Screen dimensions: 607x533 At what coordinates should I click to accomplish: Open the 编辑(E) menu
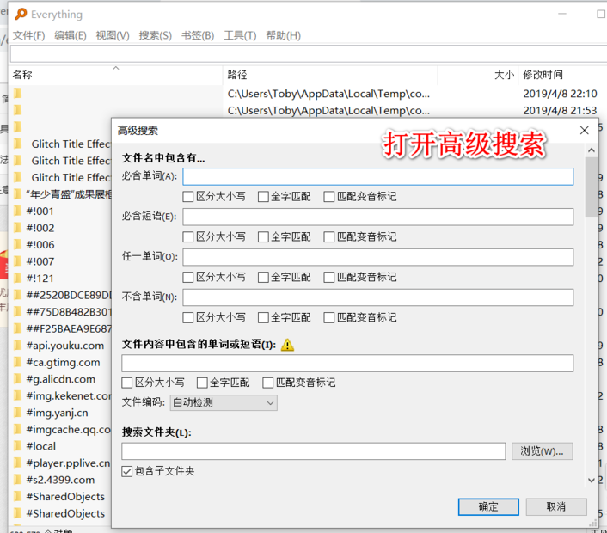coord(70,35)
